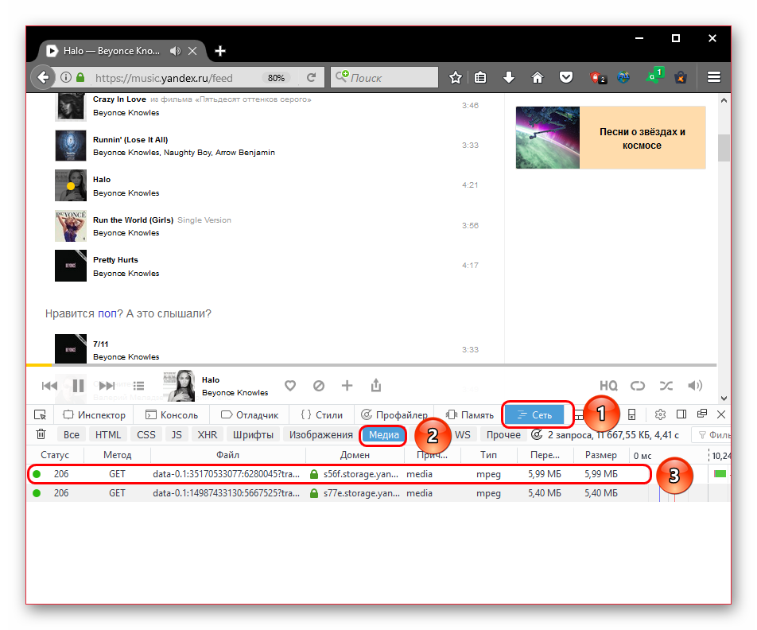Sort requests by the Статус column header
Image resolution: width=757 pixels, height=630 pixels.
(x=55, y=455)
